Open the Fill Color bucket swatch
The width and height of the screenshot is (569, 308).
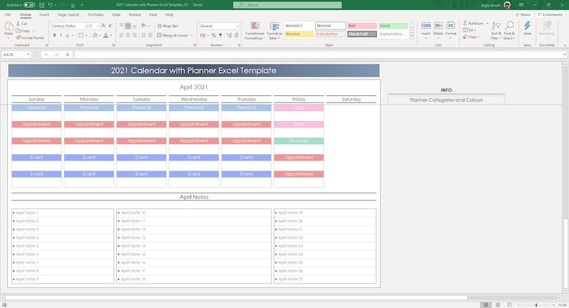coord(95,36)
